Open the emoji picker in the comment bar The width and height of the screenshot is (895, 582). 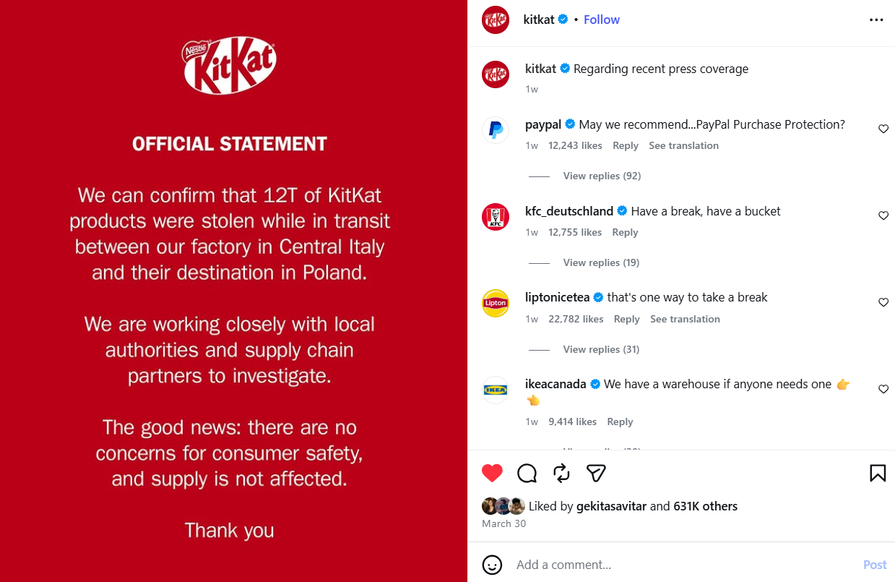[x=492, y=565]
